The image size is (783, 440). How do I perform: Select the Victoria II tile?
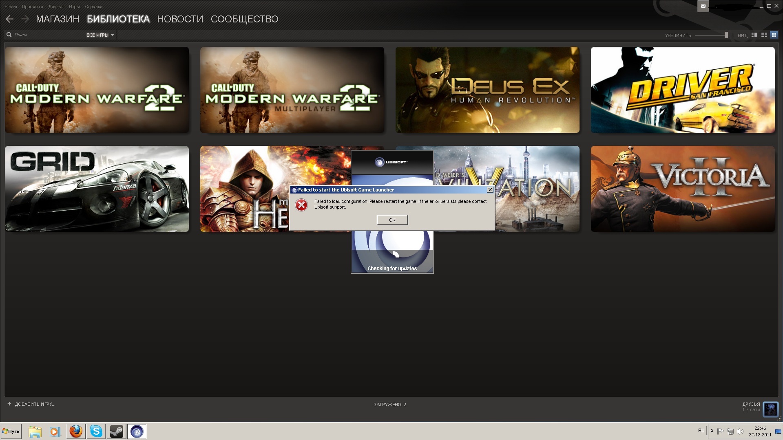pyautogui.click(x=683, y=189)
